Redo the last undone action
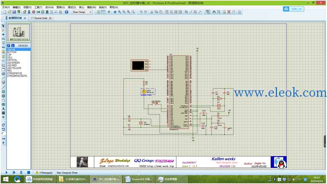This screenshot has width=327, height=184. (146, 12)
